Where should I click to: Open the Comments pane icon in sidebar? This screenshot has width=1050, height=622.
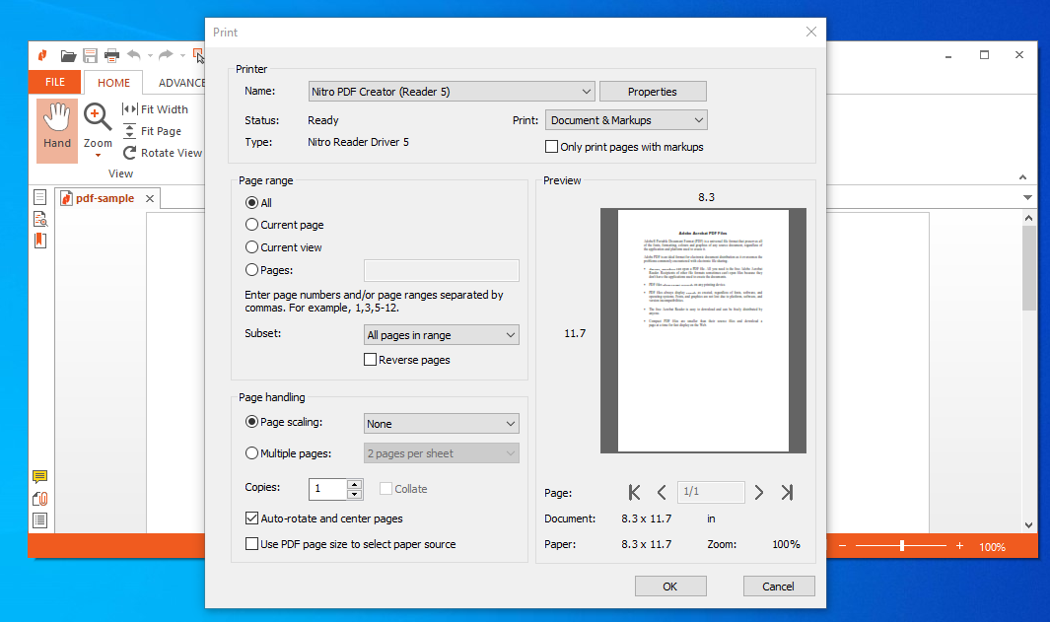pyautogui.click(x=40, y=477)
